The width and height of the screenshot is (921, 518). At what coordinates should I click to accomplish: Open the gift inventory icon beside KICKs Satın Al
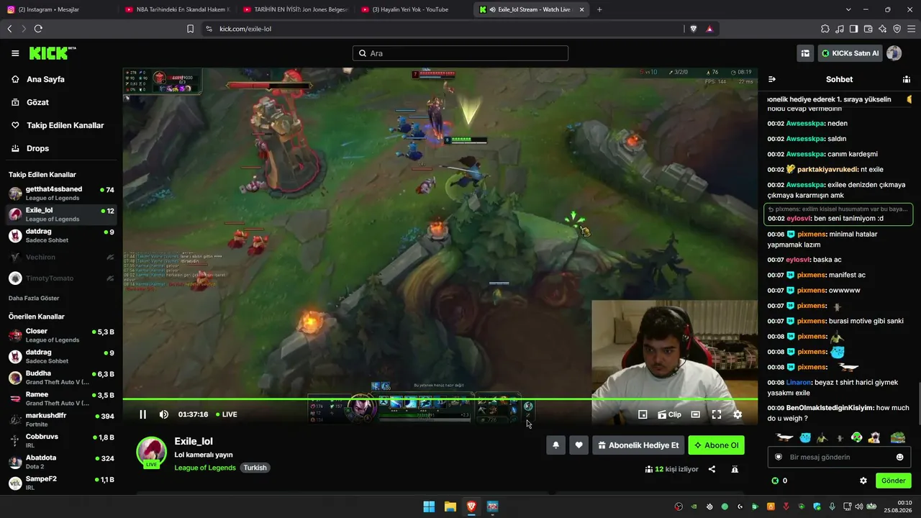coord(805,53)
